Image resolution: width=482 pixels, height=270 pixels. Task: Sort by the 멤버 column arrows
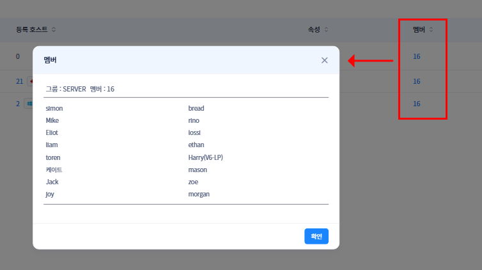point(431,29)
